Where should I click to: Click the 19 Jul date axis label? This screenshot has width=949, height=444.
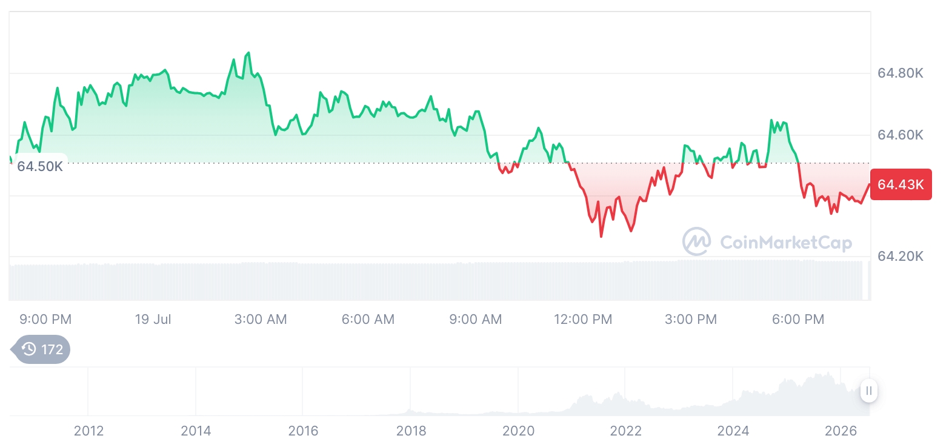pyautogui.click(x=153, y=319)
